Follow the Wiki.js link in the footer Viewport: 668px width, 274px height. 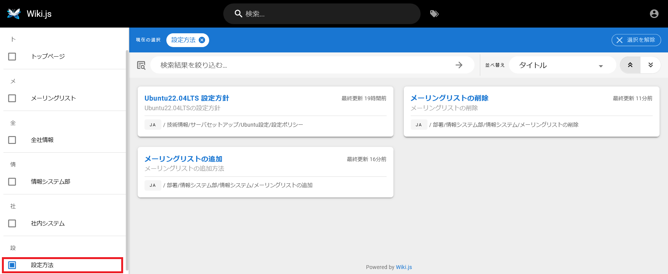click(x=404, y=267)
